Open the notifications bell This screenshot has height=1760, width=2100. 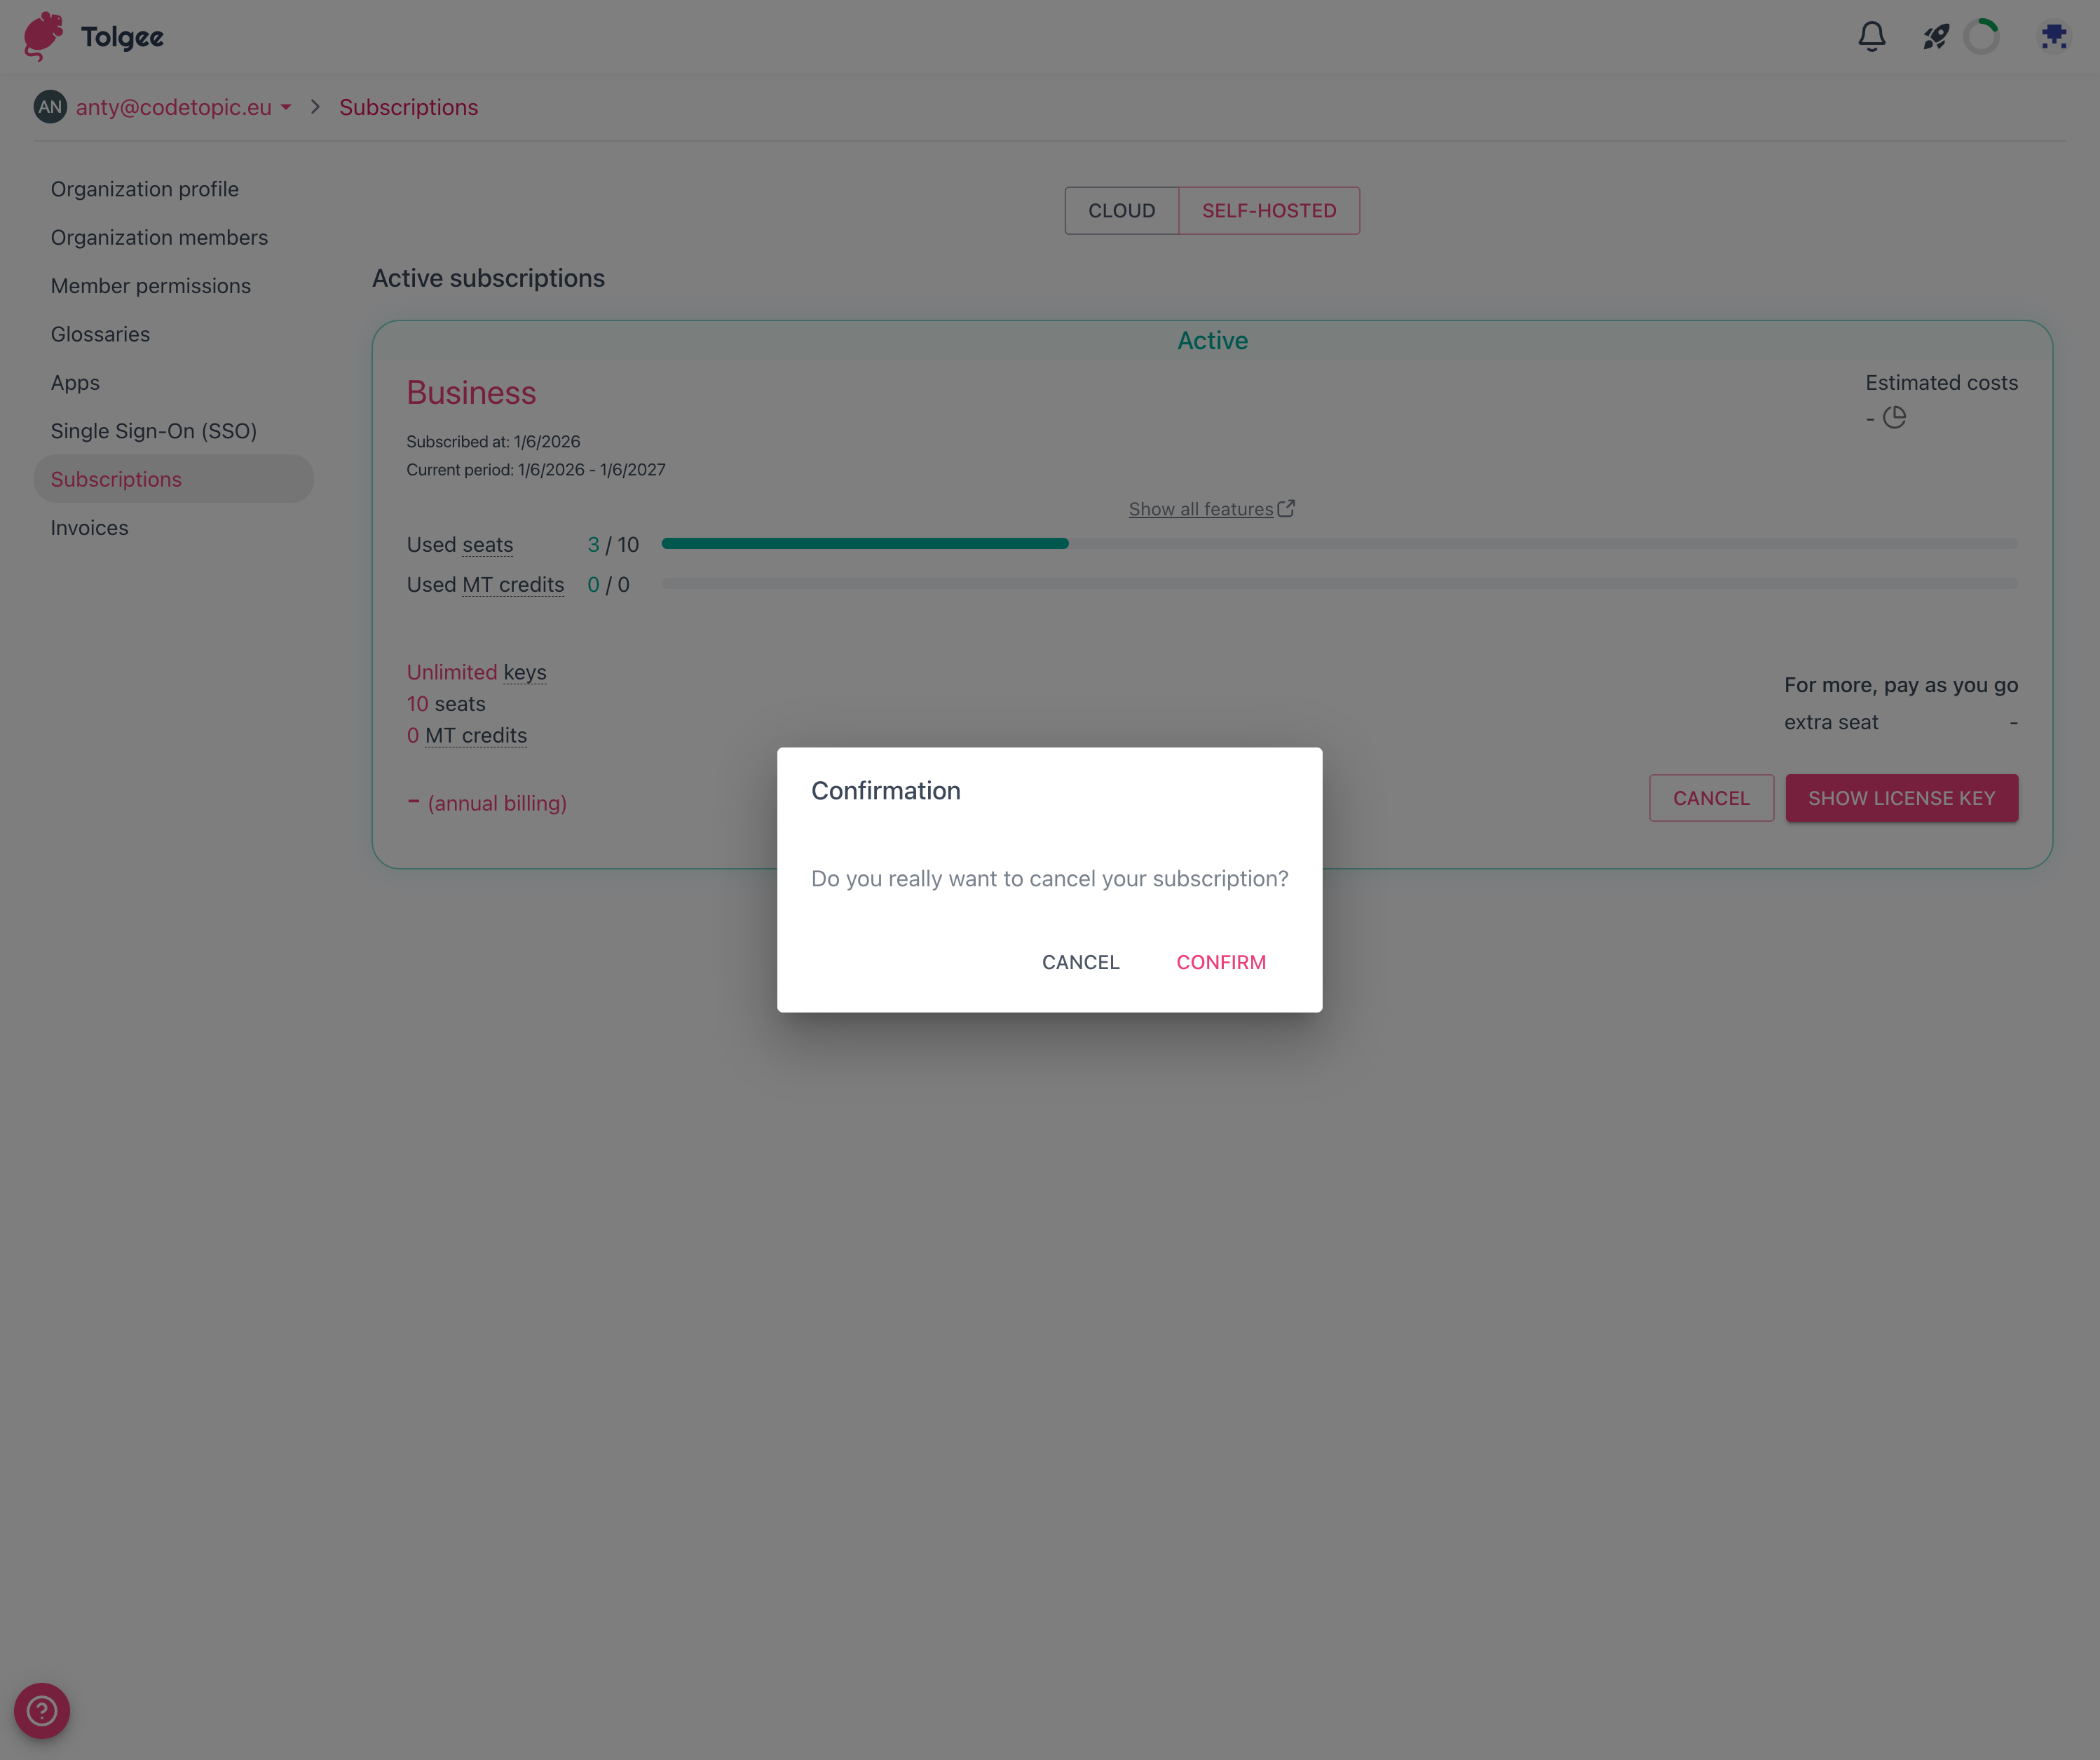(x=1871, y=37)
